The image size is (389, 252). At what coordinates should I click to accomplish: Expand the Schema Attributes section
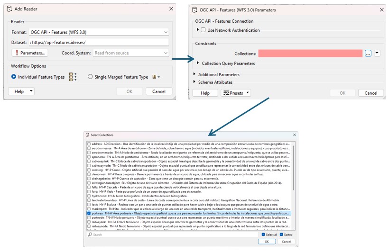[194, 82]
